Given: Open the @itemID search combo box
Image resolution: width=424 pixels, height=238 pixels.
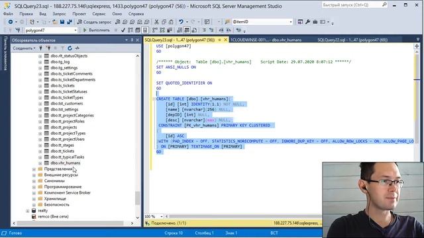Looking at the screenshot, I should tap(291, 22).
